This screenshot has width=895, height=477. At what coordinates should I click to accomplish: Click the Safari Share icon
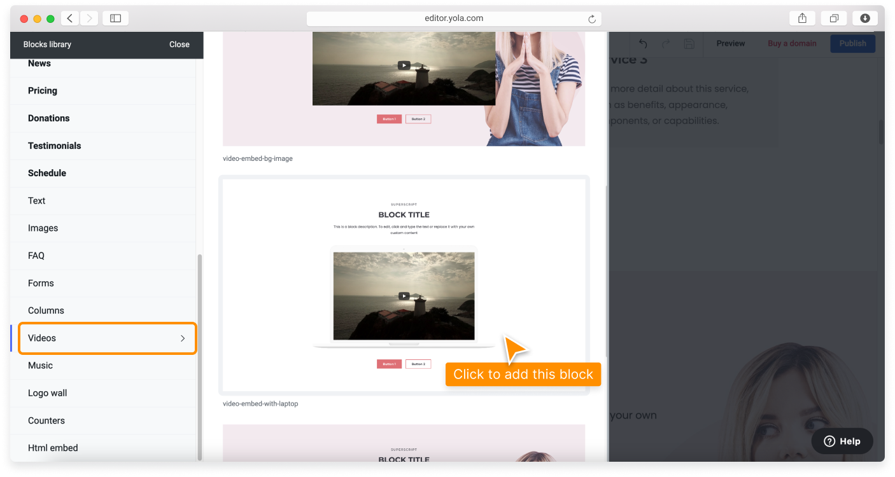(x=801, y=18)
